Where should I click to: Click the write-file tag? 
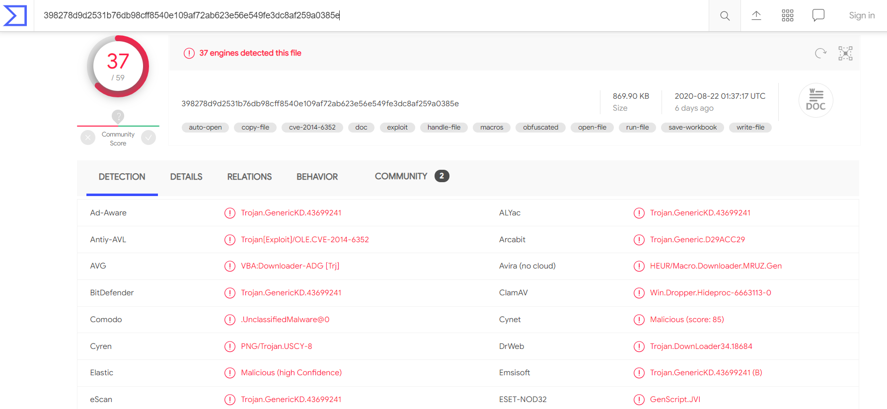click(750, 128)
